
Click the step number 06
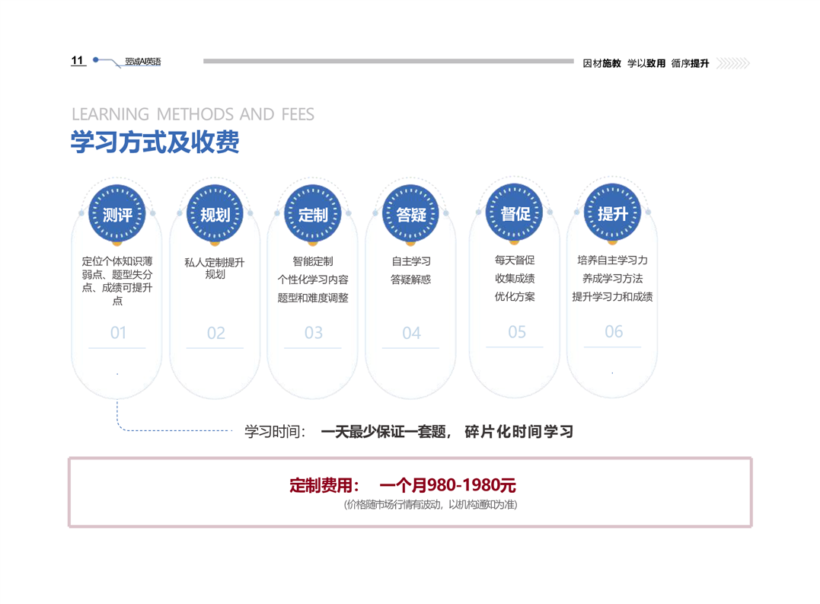(x=614, y=332)
